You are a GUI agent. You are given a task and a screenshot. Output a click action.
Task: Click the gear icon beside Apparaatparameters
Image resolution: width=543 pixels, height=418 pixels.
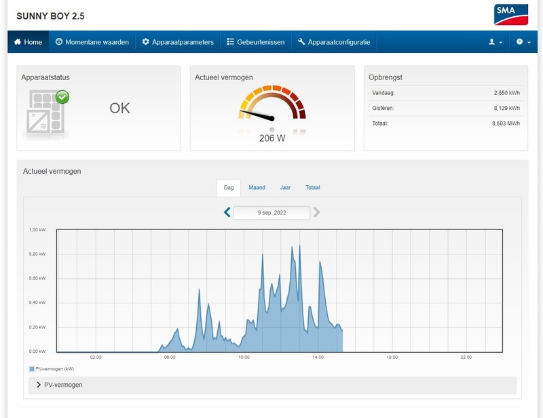146,41
